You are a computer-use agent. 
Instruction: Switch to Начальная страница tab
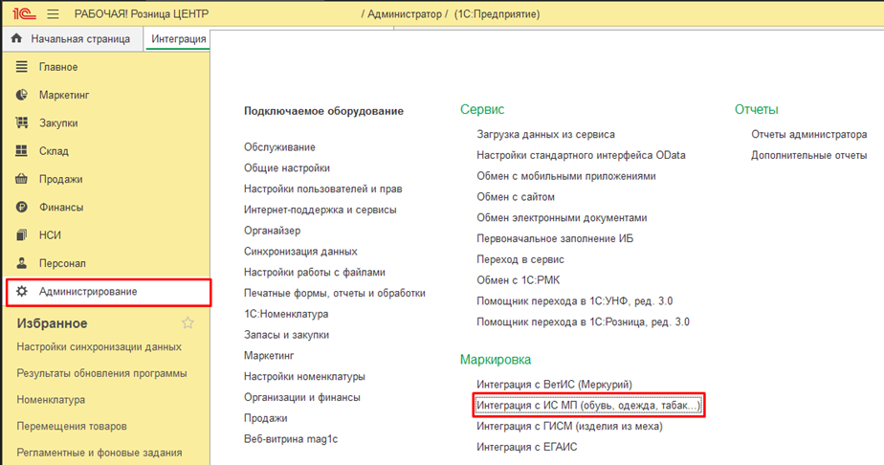73,39
